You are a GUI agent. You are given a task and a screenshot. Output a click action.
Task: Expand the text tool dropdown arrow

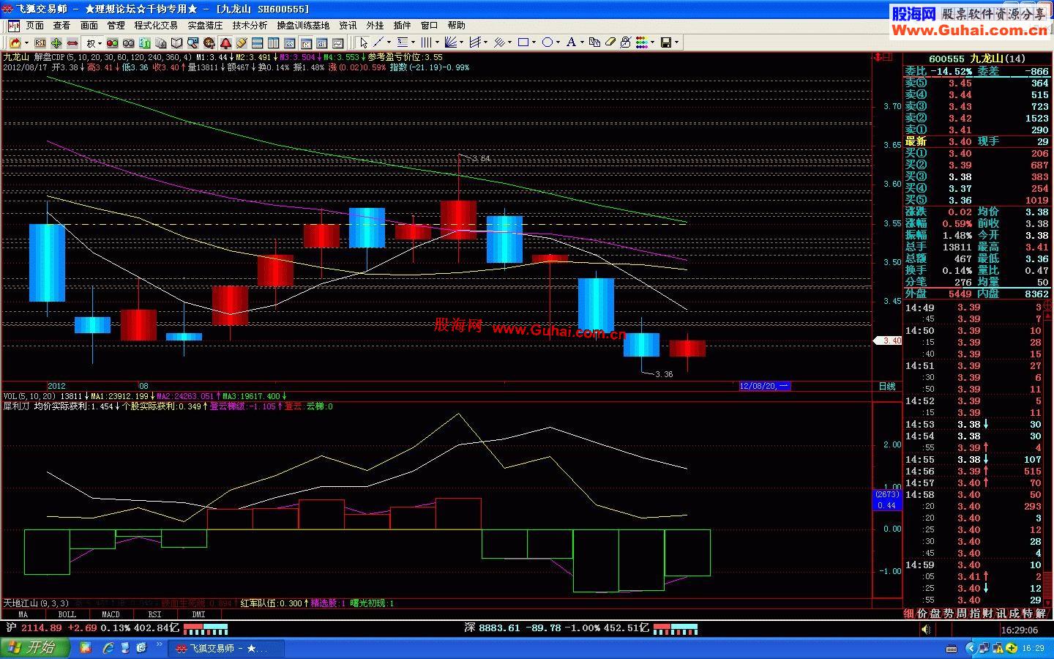582,43
